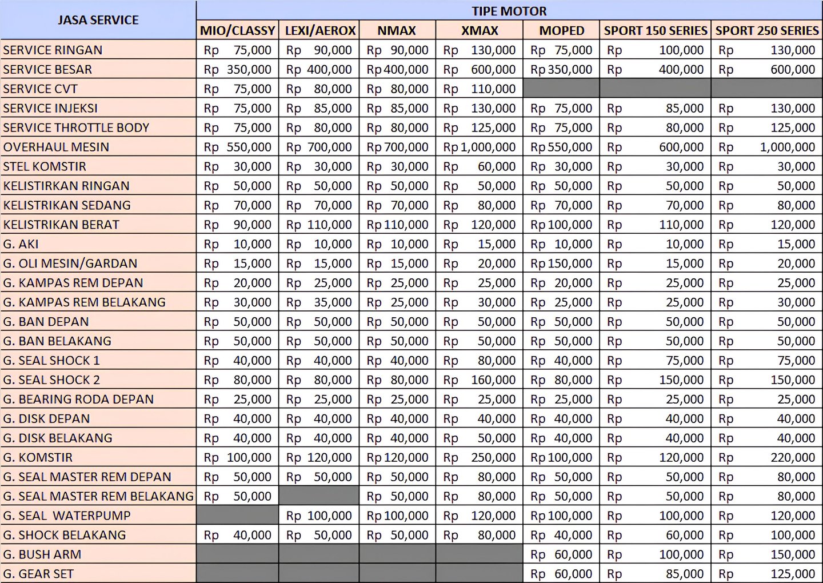Click SPORT 150 SERIES price 85,000 for G. GEAR SET
This screenshot has width=823, height=583.
[x=656, y=574]
